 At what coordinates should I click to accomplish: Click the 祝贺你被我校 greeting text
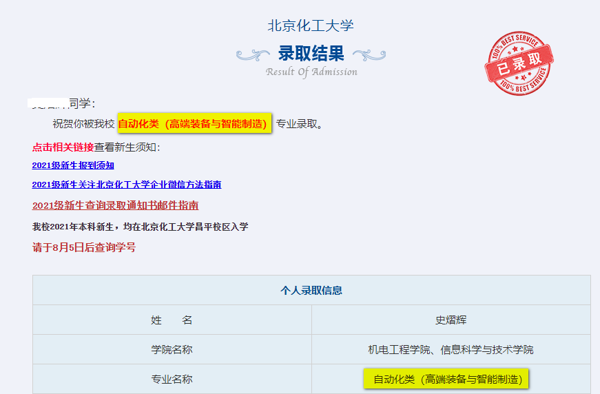click(83, 124)
